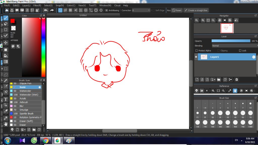Enable the grid snap icon

tap(70, 10)
